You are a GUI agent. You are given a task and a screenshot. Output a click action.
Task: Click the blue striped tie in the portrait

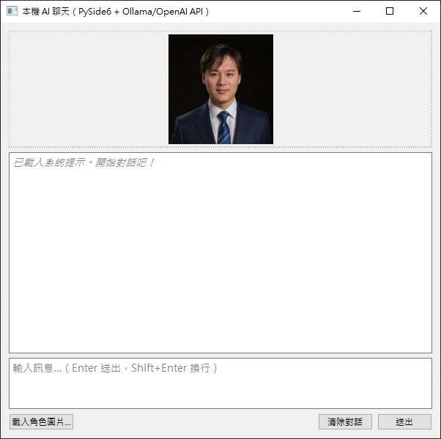[224, 128]
